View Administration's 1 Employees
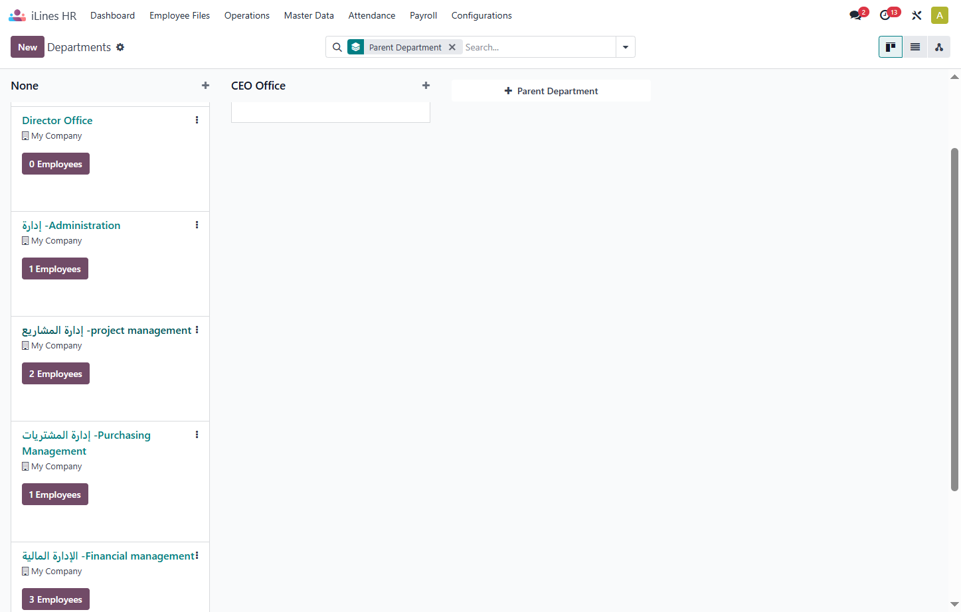The height and width of the screenshot is (612, 961). [x=55, y=269]
